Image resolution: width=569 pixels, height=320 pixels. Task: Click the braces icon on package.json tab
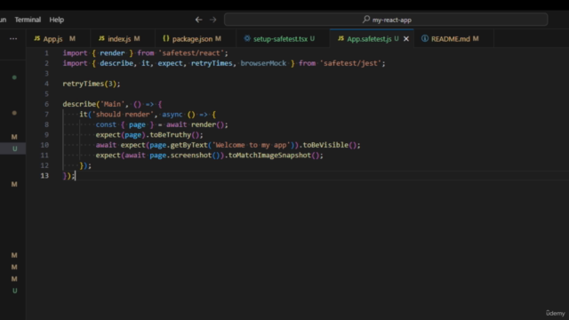(x=166, y=38)
